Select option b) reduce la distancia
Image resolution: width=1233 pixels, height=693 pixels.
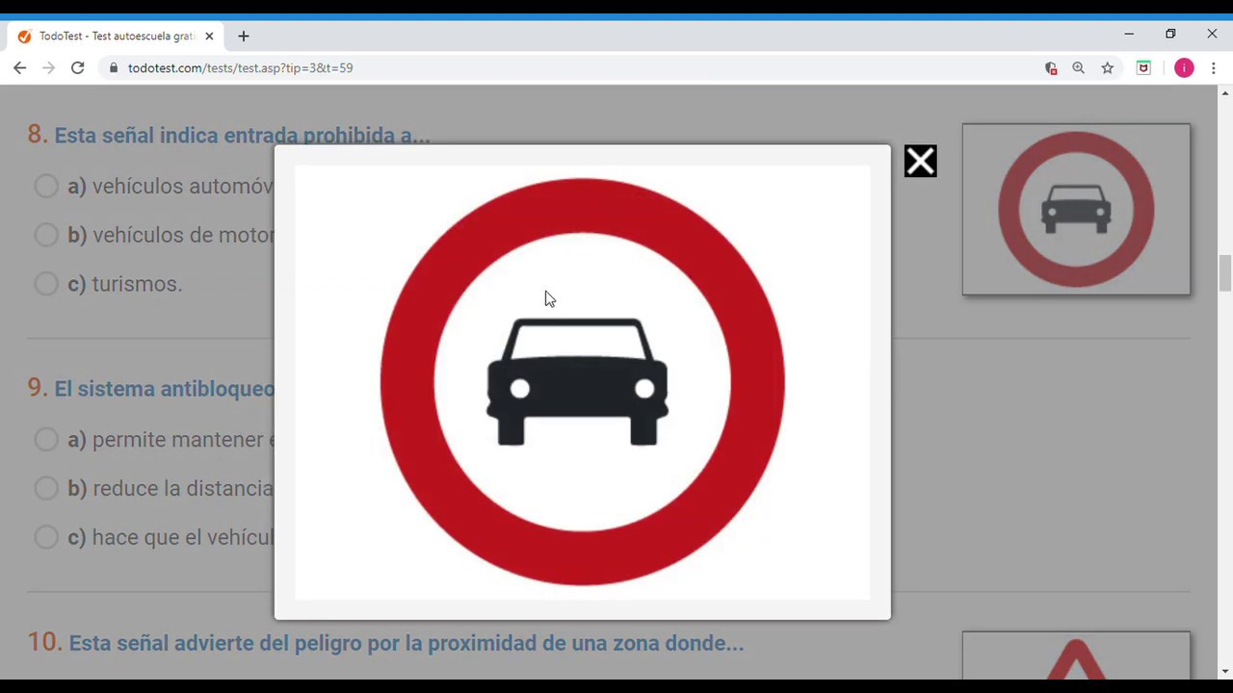pyautogui.click(x=46, y=488)
